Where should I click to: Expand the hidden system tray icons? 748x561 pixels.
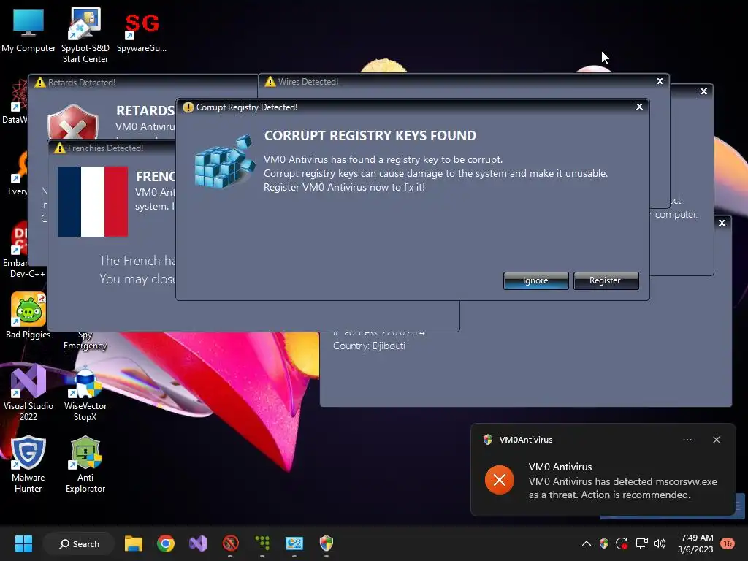click(587, 543)
